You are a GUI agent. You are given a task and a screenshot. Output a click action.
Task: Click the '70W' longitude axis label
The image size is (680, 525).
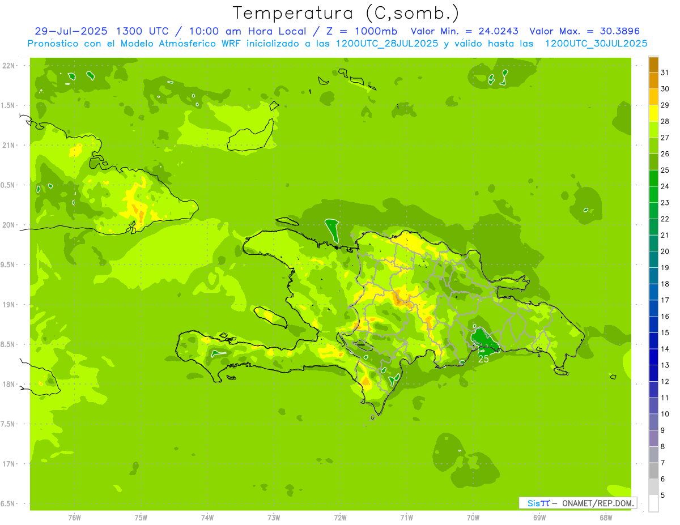point(473,517)
